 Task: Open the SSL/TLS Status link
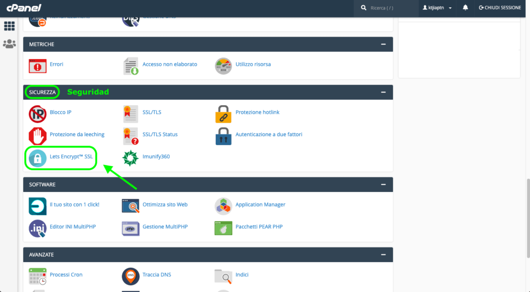pos(160,134)
